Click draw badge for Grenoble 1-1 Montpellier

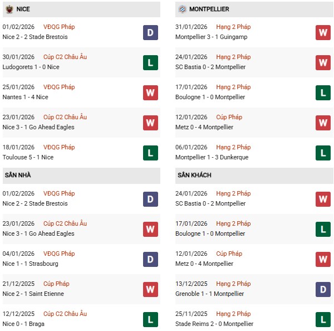[323, 289]
